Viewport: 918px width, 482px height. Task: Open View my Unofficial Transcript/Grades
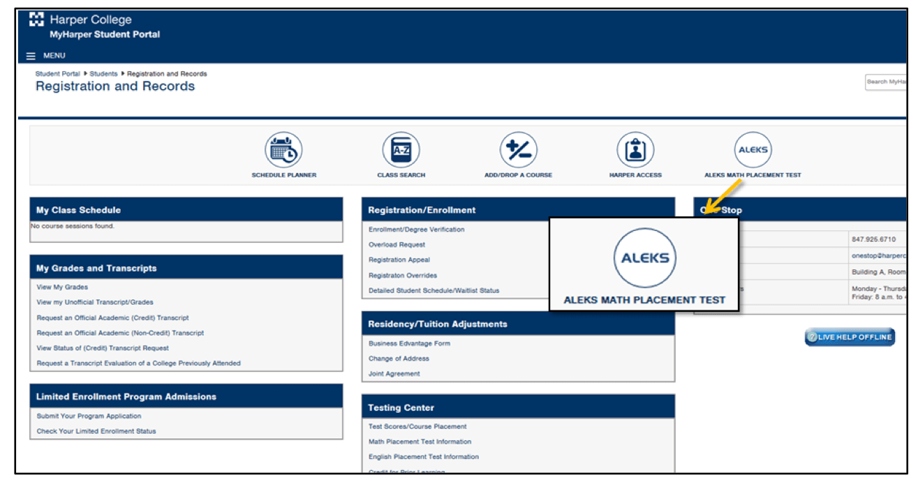point(95,303)
